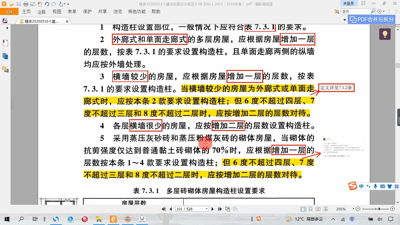Go to the previous page

[171, 209]
